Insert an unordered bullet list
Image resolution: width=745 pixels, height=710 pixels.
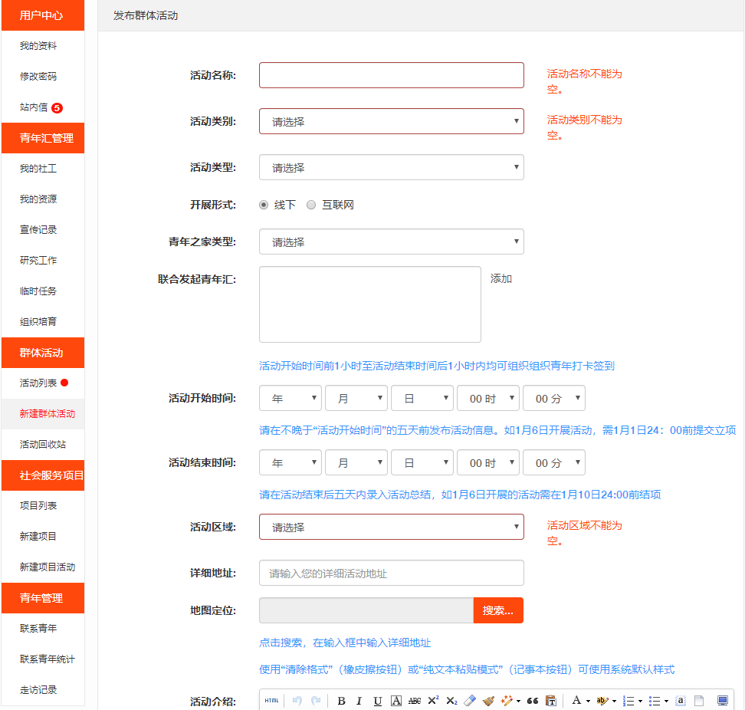pos(655,701)
